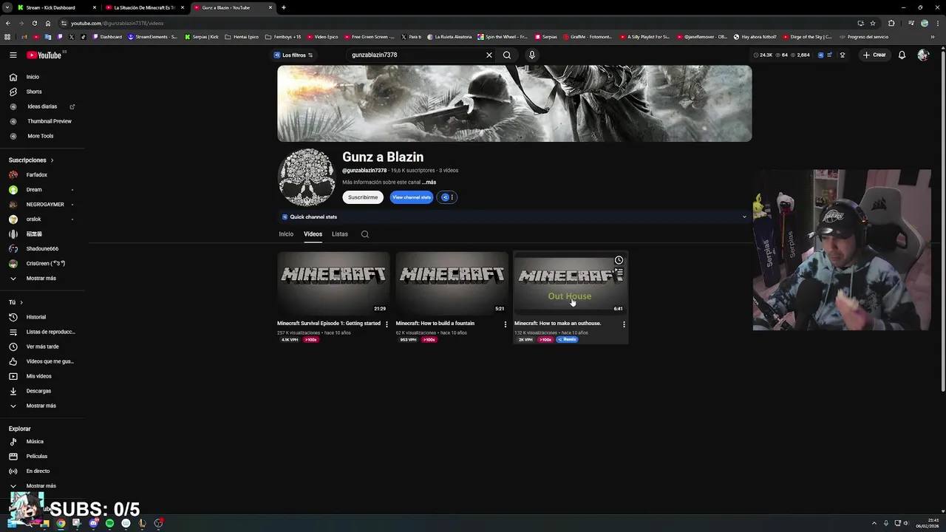Click the Los filtros button
The height and width of the screenshot is (532, 946).
pos(293,55)
